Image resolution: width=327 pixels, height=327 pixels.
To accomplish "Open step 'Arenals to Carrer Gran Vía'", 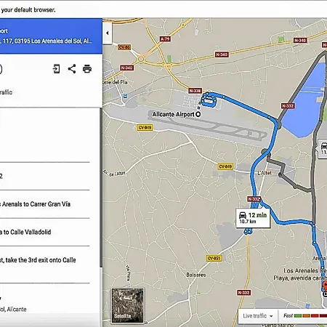I will pyautogui.click(x=36, y=204).
